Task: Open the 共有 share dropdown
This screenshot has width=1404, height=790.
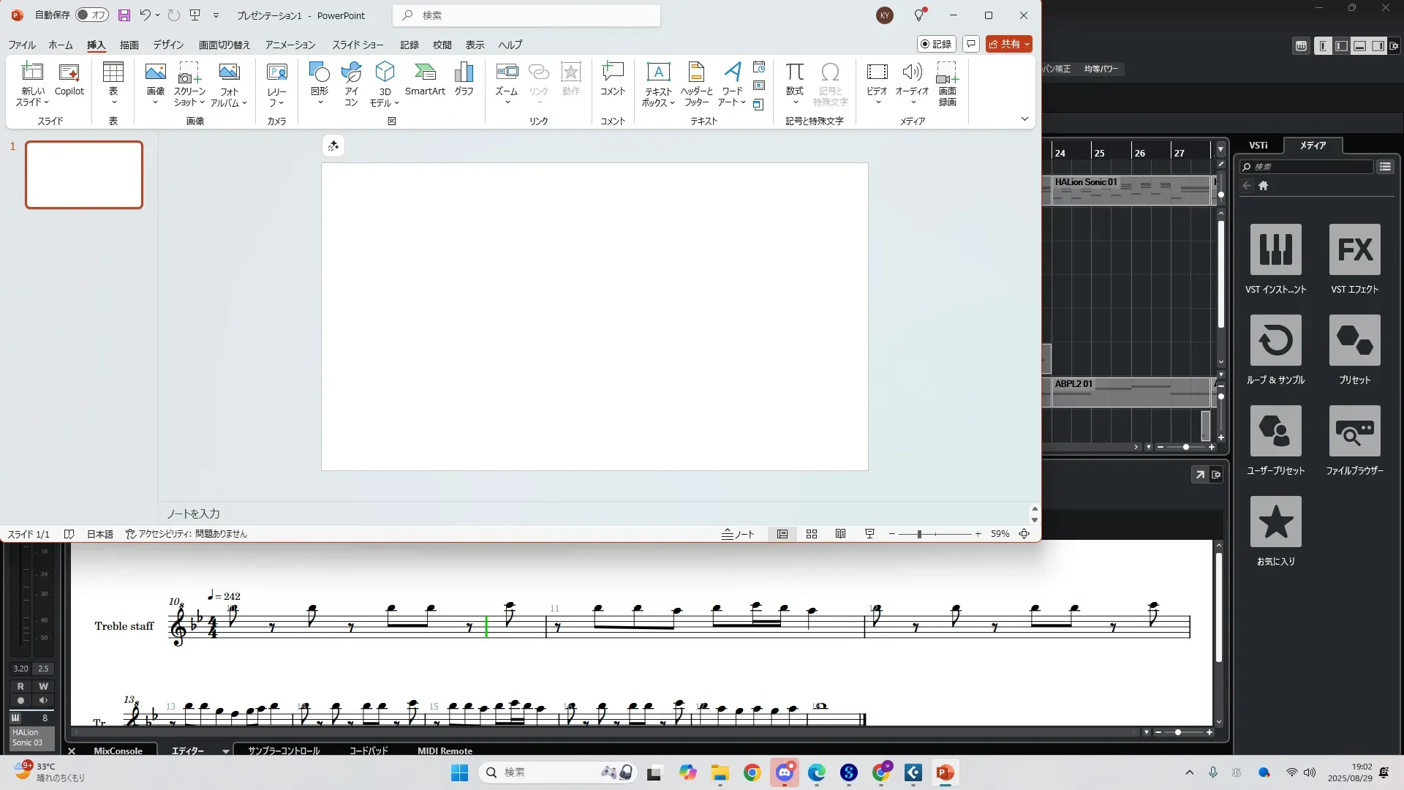Action: click(1027, 44)
